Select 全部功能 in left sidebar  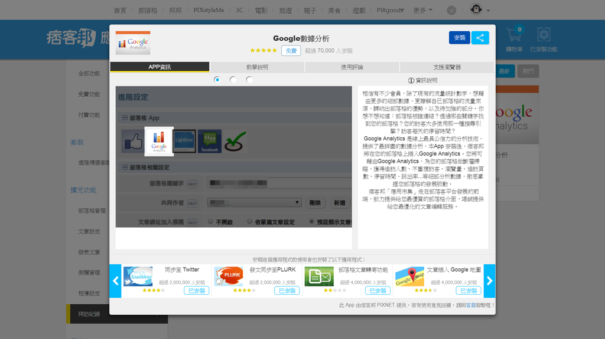point(89,73)
